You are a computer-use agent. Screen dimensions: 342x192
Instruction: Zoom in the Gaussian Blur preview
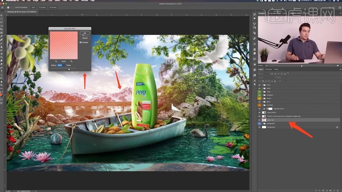(72, 61)
